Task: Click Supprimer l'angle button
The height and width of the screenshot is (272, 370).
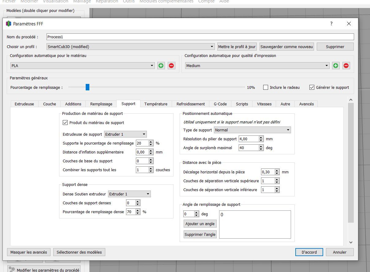Action: click(x=200, y=234)
